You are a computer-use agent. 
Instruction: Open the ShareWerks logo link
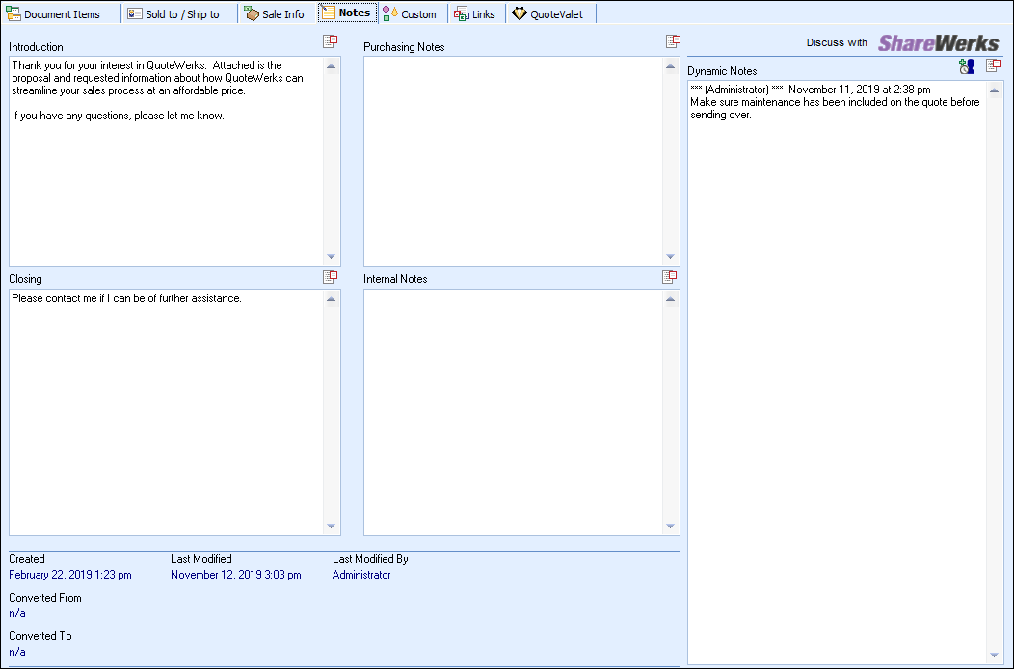[938, 43]
